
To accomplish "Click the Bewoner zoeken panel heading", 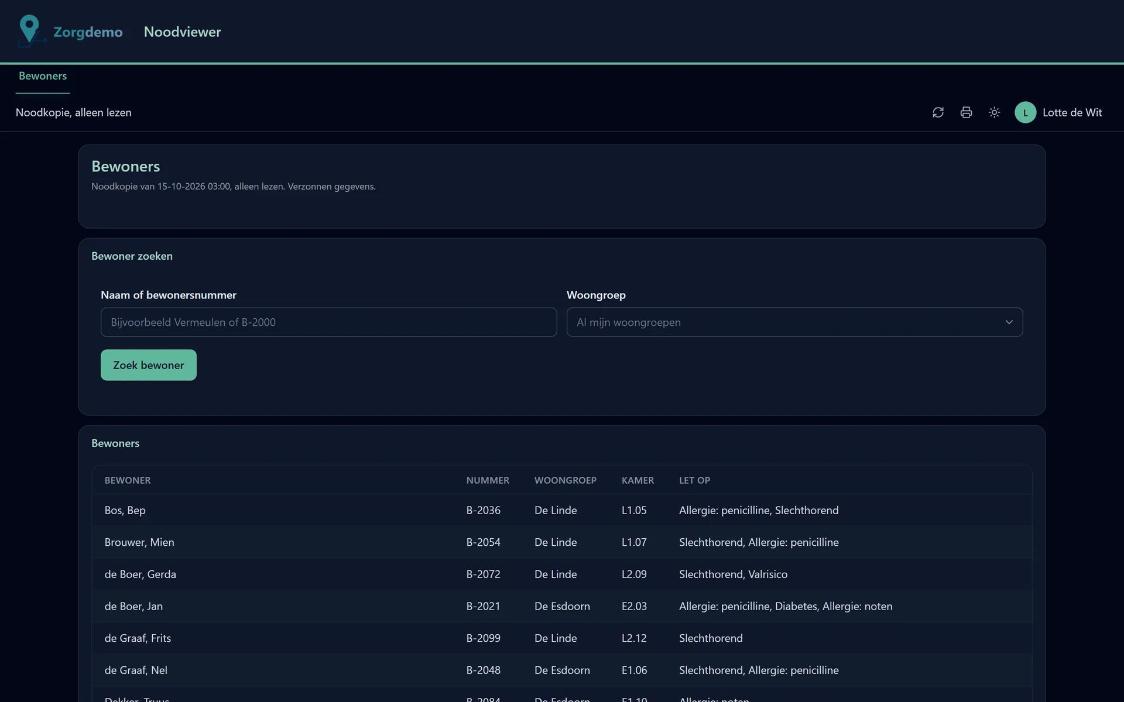I will pos(132,256).
